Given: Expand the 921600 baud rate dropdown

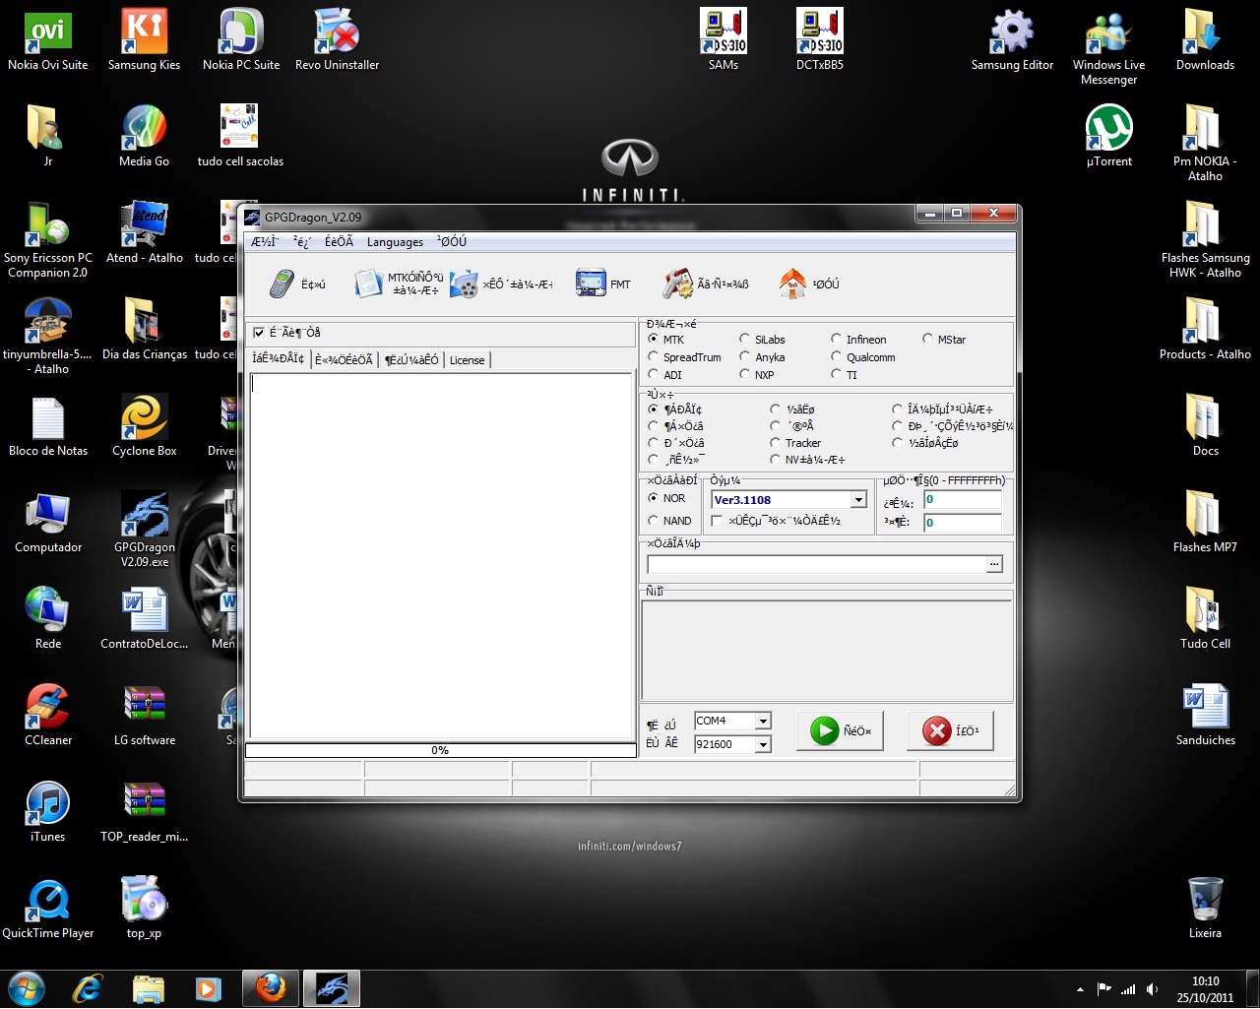Looking at the screenshot, I should tap(763, 745).
